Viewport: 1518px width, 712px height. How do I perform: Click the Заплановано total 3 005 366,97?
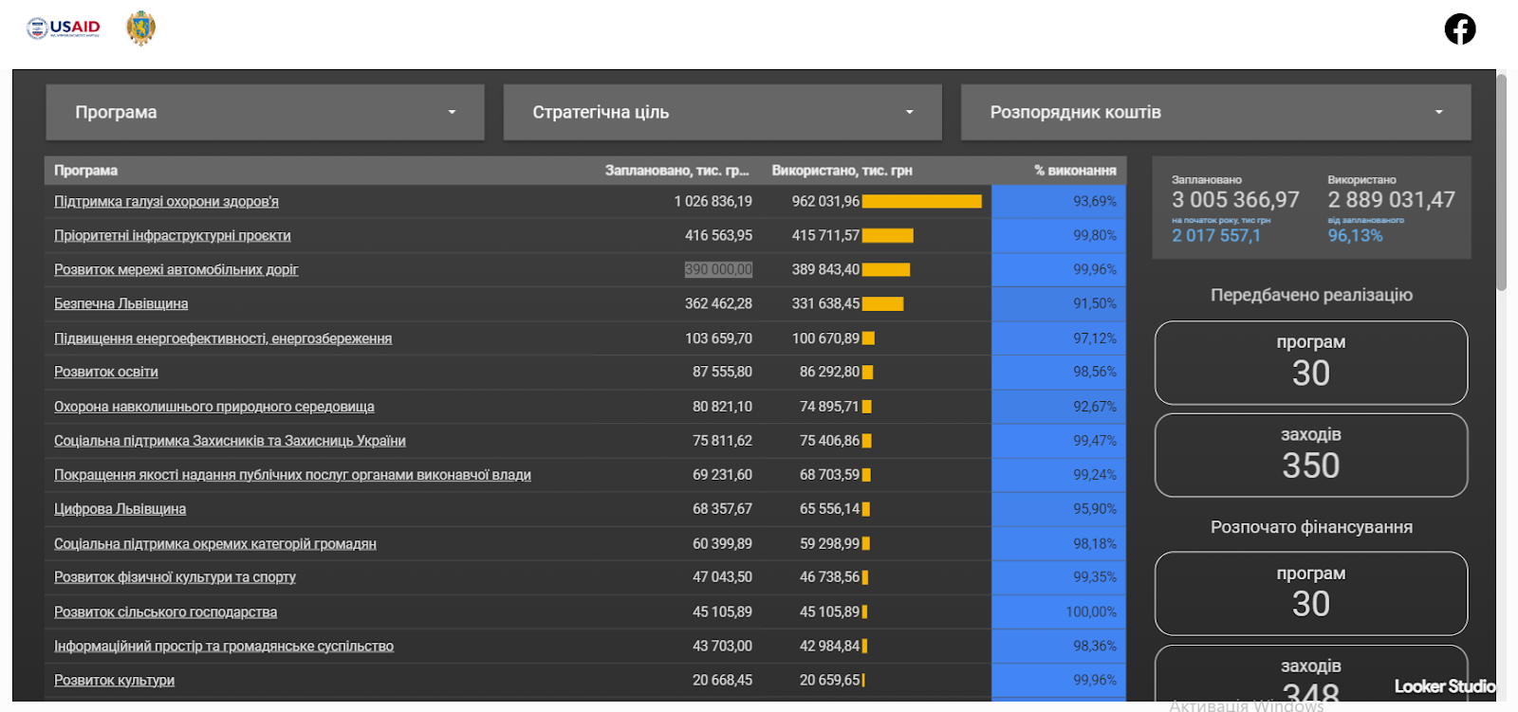pos(1235,200)
